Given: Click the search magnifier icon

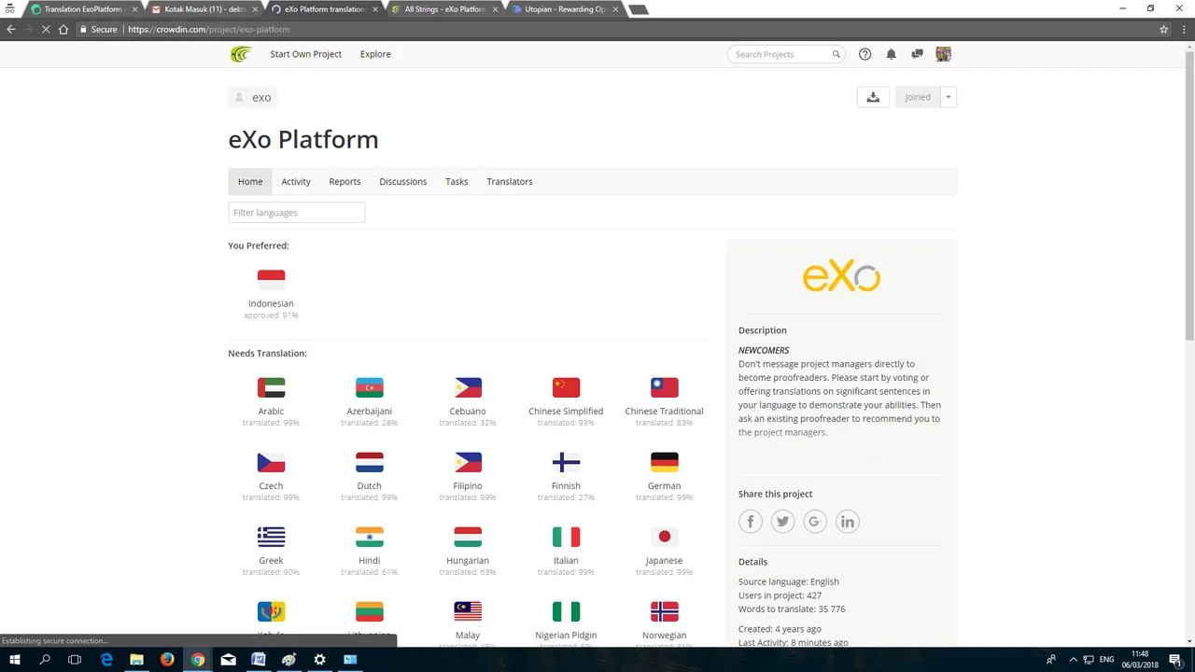Looking at the screenshot, I should [x=836, y=54].
